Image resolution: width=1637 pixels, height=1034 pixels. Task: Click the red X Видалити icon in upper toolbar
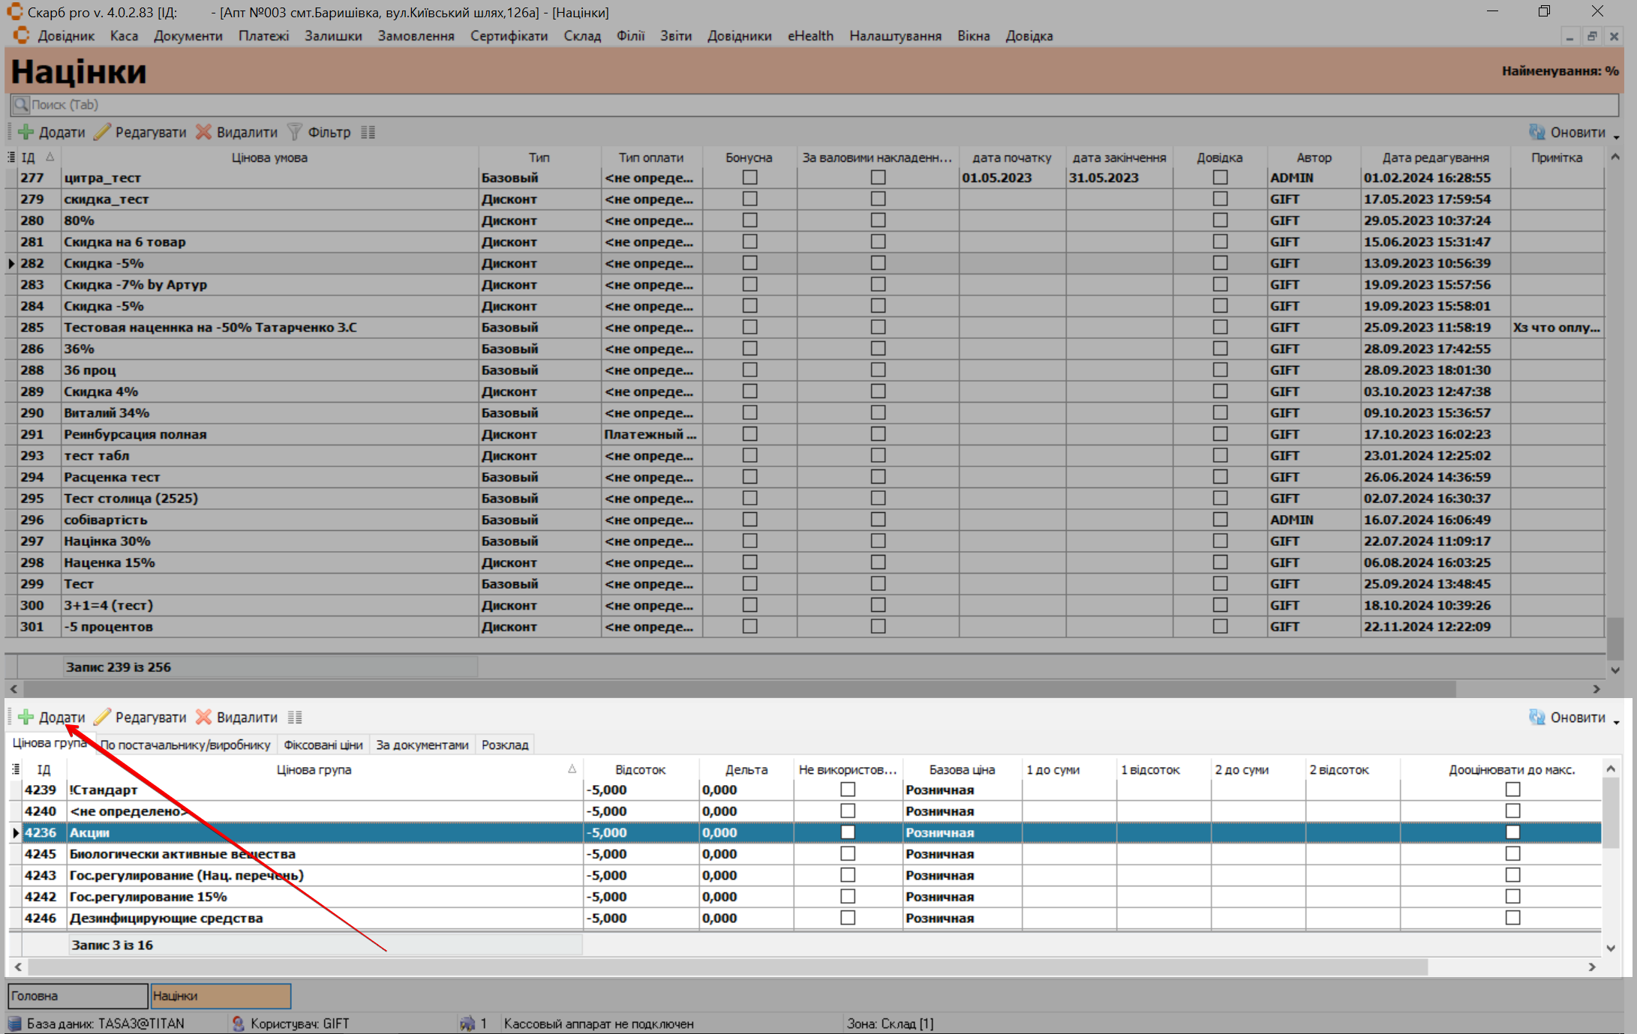pyautogui.click(x=203, y=132)
